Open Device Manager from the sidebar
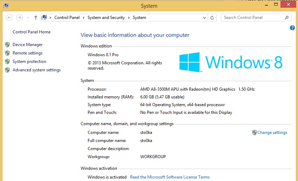The image size is (298, 181). (x=27, y=45)
